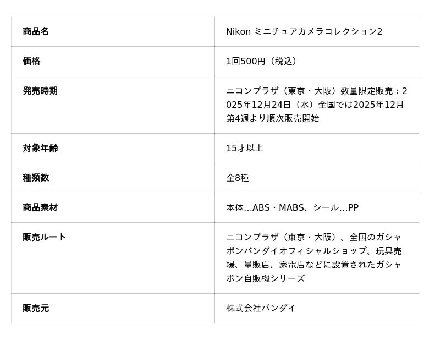Click the 商品素材 row label
The width and height of the screenshot is (440, 340).
click(x=40, y=207)
